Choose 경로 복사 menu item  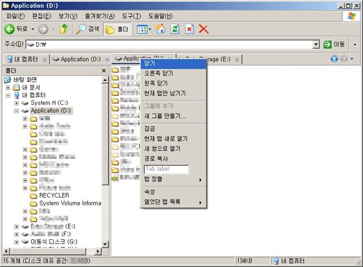pos(173,159)
